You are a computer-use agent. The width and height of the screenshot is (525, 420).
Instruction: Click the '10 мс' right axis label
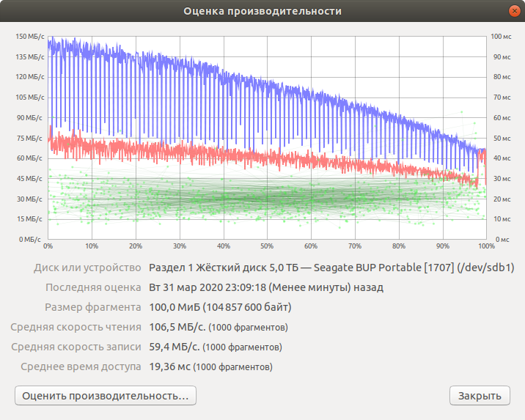coord(502,219)
